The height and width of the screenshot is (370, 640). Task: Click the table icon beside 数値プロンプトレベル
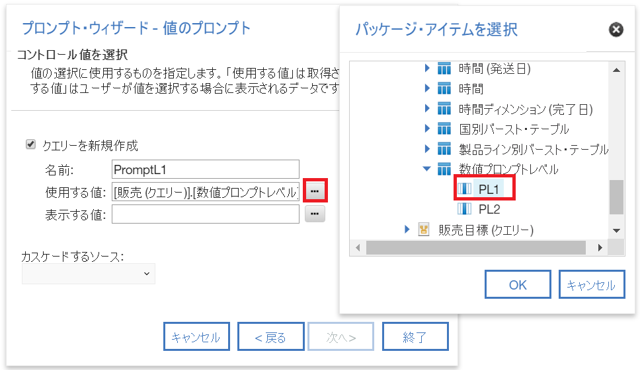coord(444,169)
